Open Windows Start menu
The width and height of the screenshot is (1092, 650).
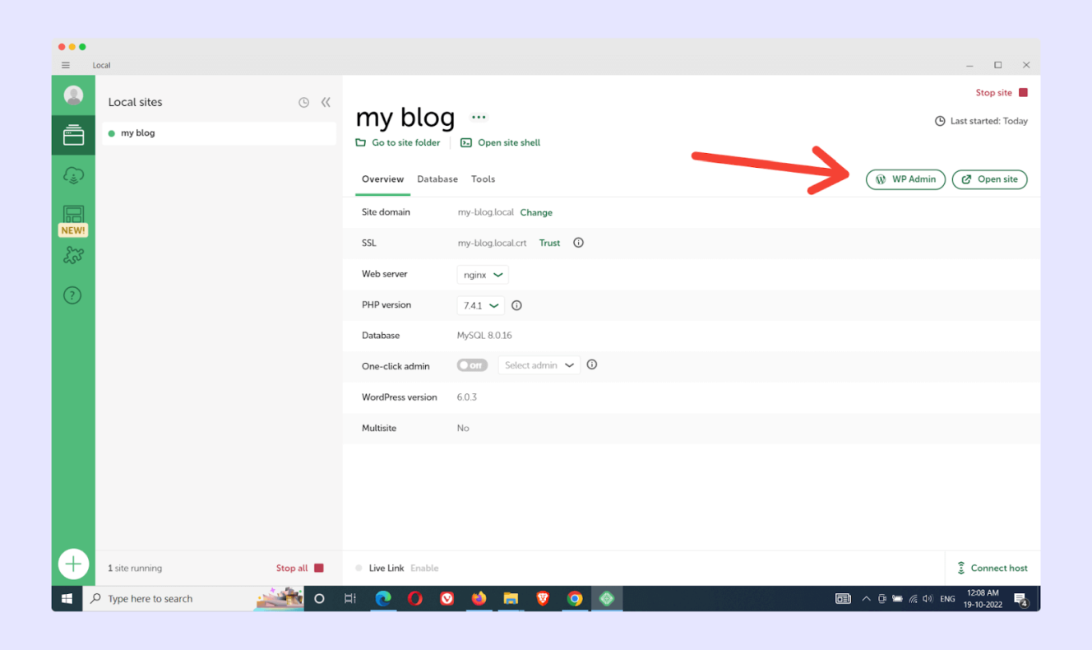point(67,599)
